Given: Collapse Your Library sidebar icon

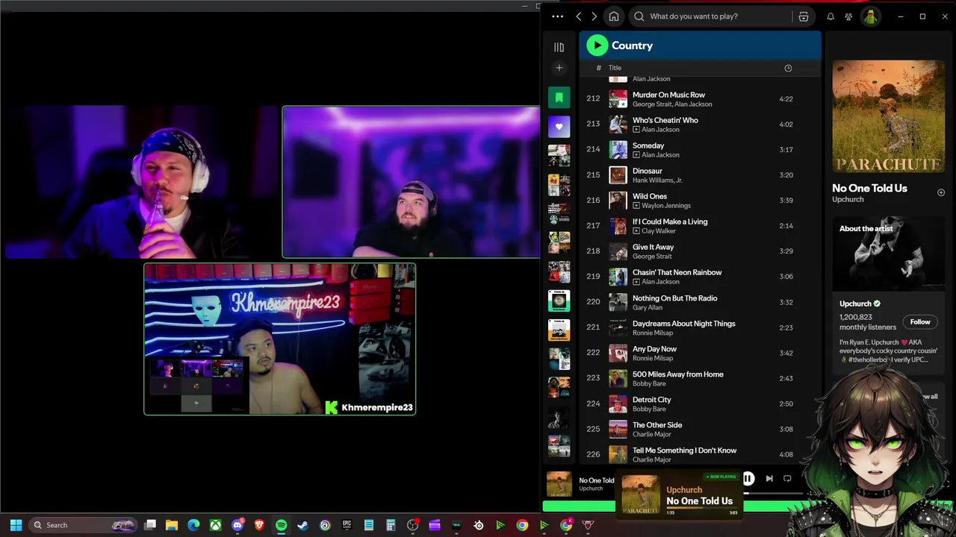Looking at the screenshot, I should 559,47.
